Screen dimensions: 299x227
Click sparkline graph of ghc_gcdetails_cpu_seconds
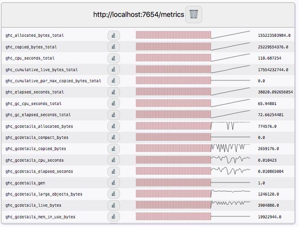230,159
